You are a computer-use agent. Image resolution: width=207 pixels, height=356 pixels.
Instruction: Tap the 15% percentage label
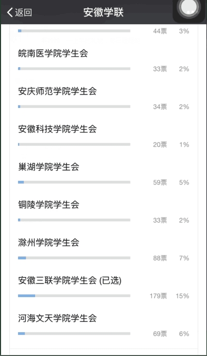182,296
